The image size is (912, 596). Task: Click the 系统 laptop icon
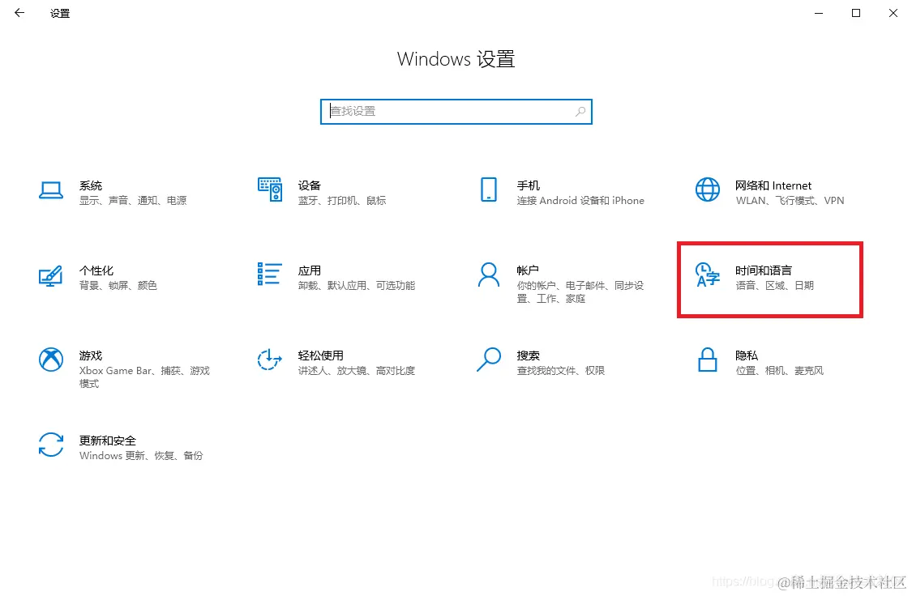click(51, 190)
